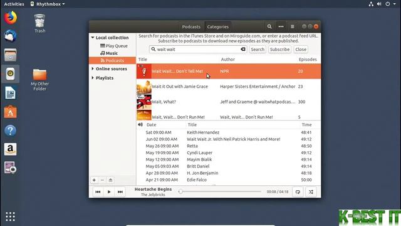Sort podcasts by Episodes column
The image size is (401, 226).
click(x=308, y=59)
